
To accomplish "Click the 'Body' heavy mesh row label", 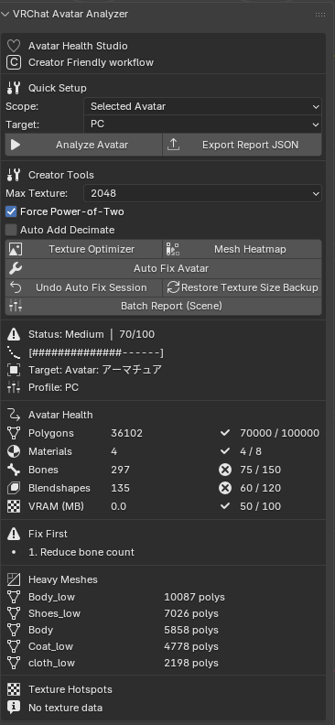I will [40, 630].
